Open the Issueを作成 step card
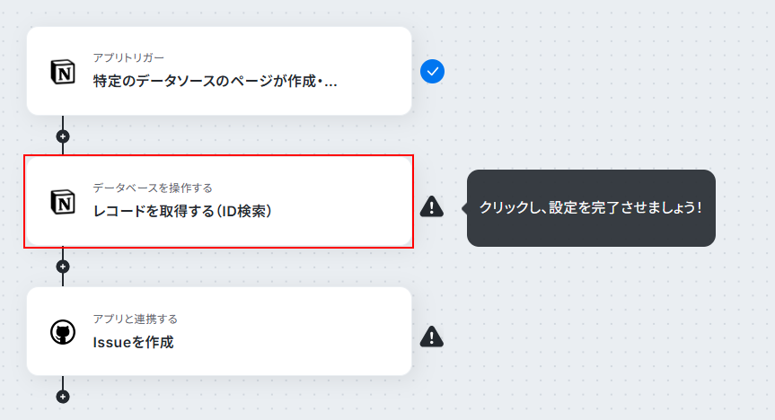Viewport: 775px width, 420px height. point(219,331)
